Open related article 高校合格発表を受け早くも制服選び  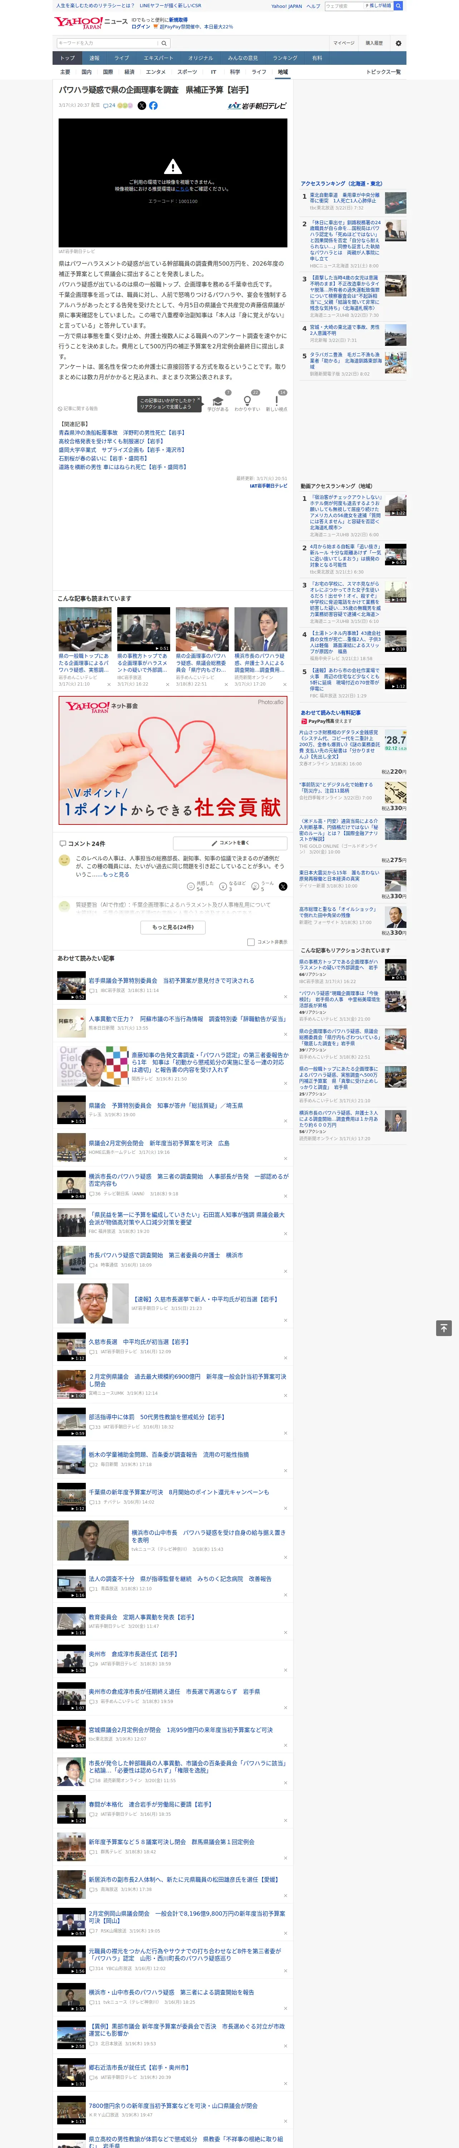111,441
